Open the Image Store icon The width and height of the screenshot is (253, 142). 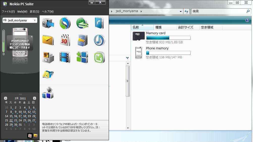point(48,57)
